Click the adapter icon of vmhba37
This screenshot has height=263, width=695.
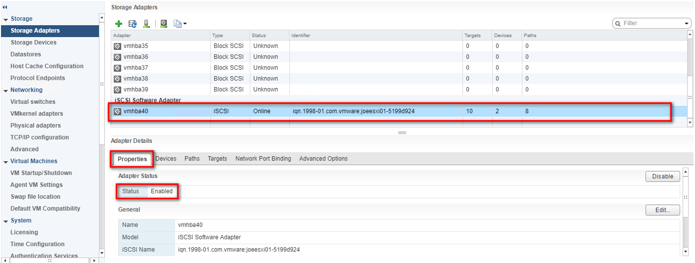117,68
